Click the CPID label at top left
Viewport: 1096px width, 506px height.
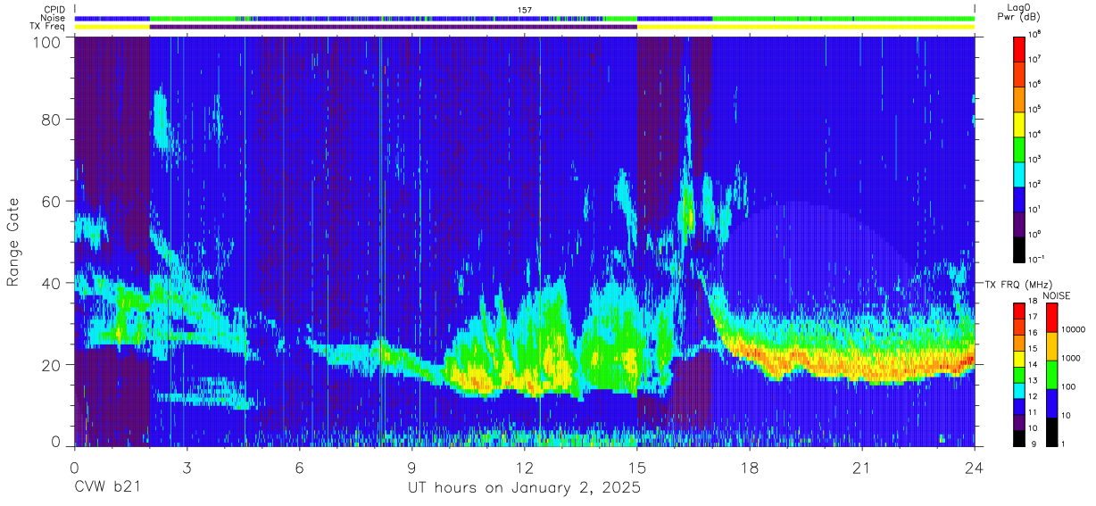click(x=54, y=10)
